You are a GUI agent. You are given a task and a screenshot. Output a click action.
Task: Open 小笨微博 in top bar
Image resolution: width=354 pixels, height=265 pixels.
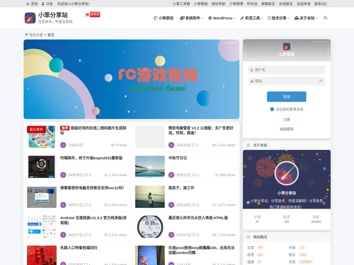tap(236, 3)
